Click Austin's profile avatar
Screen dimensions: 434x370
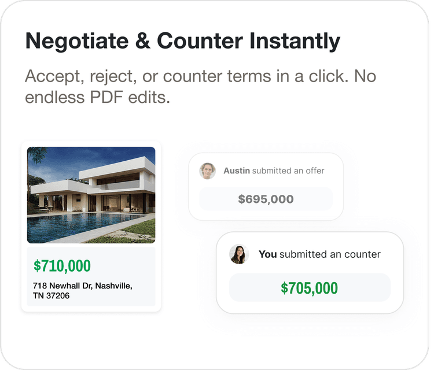point(208,171)
